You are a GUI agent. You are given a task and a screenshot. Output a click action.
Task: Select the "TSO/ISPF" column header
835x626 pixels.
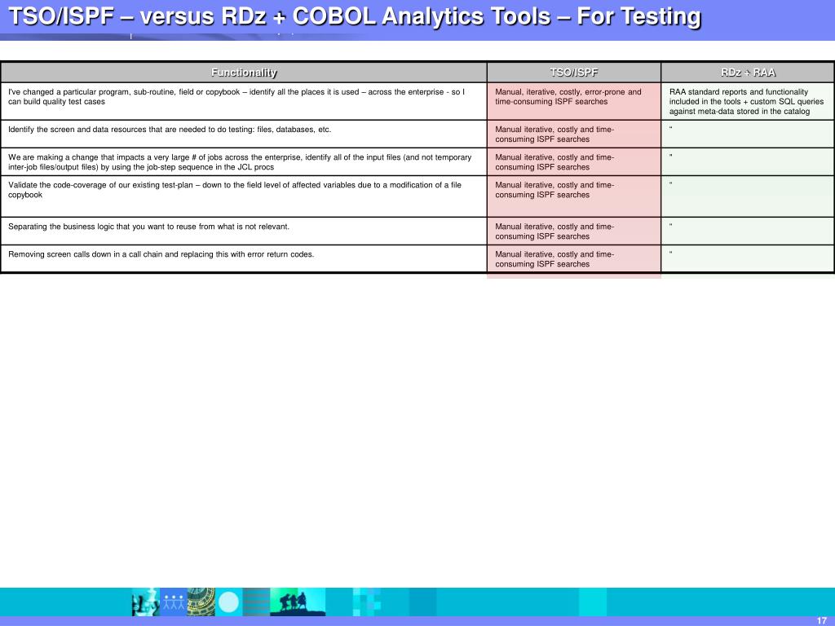[x=574, y=73]
